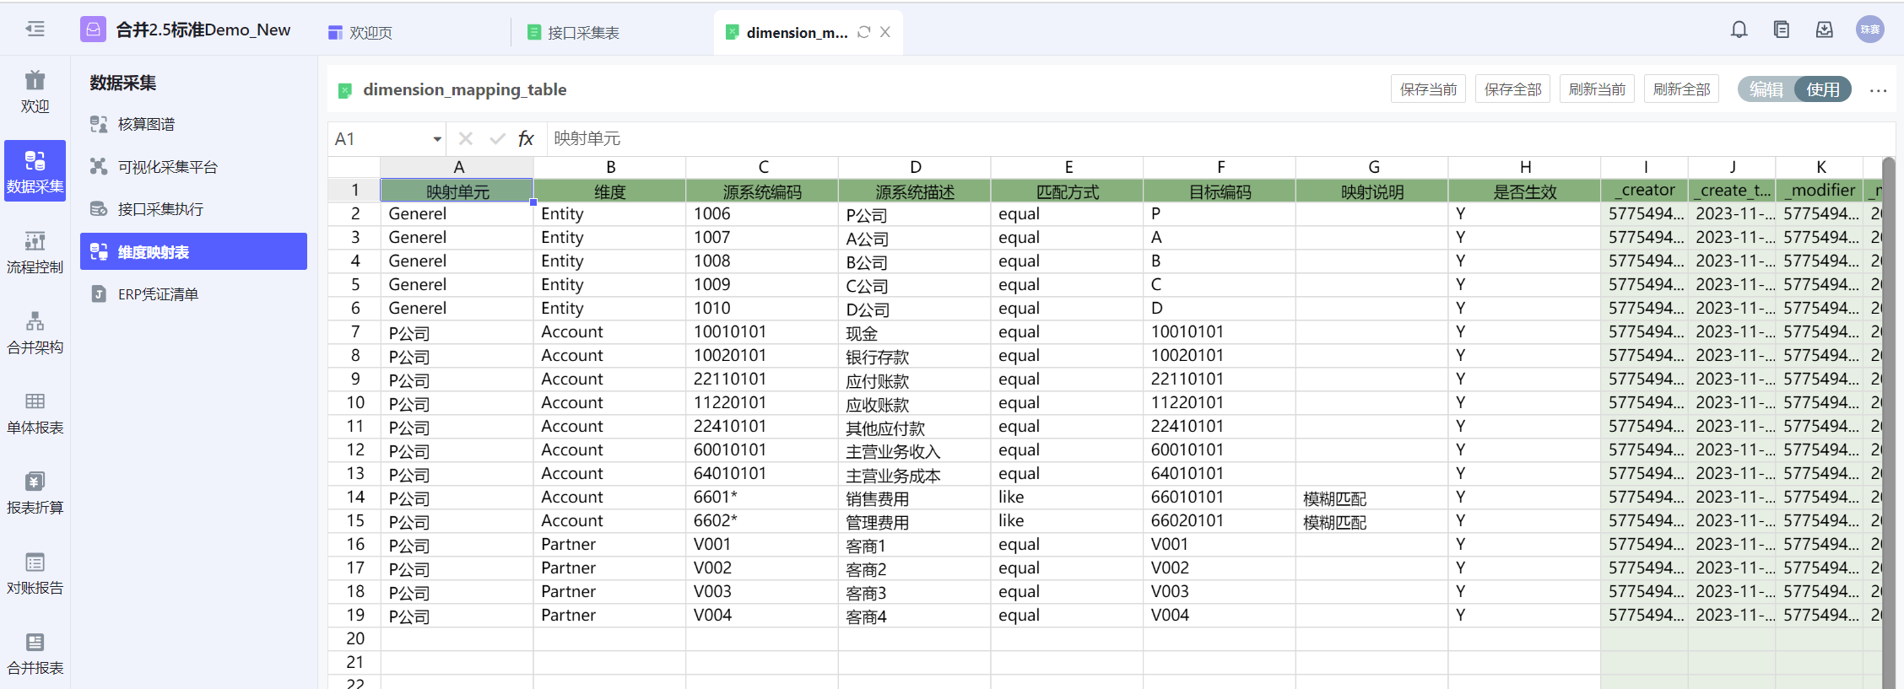Screen dimensions: 1904x689
Task: Open 流程控制 in the sidebar
Action: (x=35, y=252)
